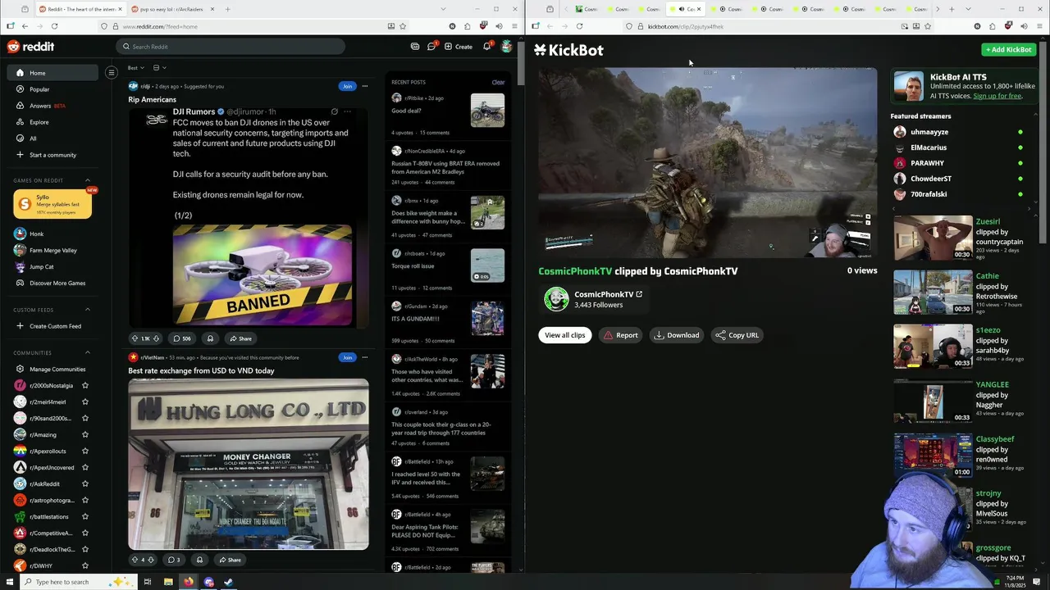Click Add KickBot button
Screen dimensions: 1050x590
tap(1009, 49)
